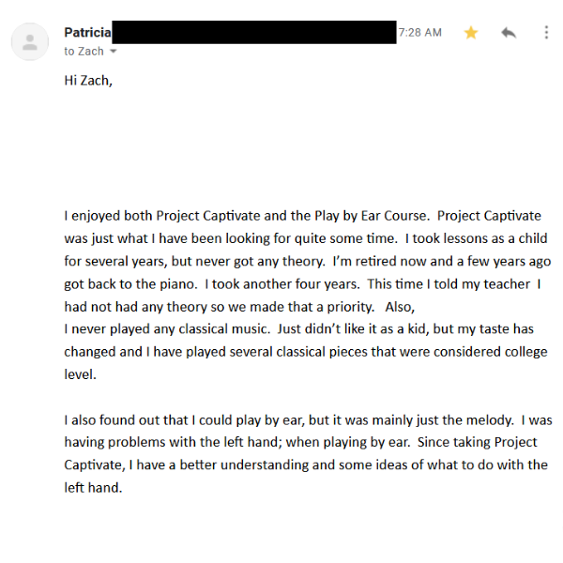Star this email from Patricia
Viewport: 563px width, 563px height.
471,33
